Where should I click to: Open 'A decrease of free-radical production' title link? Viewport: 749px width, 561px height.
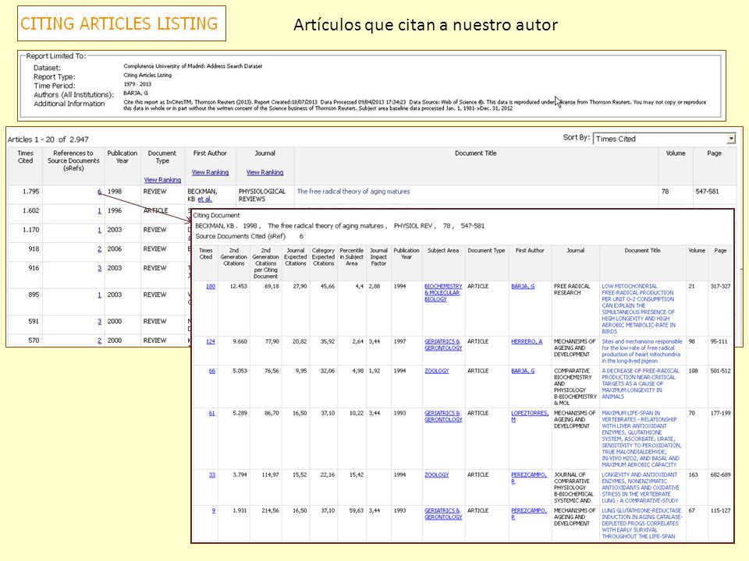[x=640, y=383]
